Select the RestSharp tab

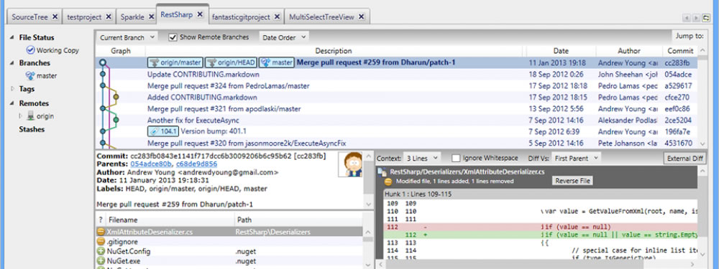pyautogui.click(x=177, y=14)
